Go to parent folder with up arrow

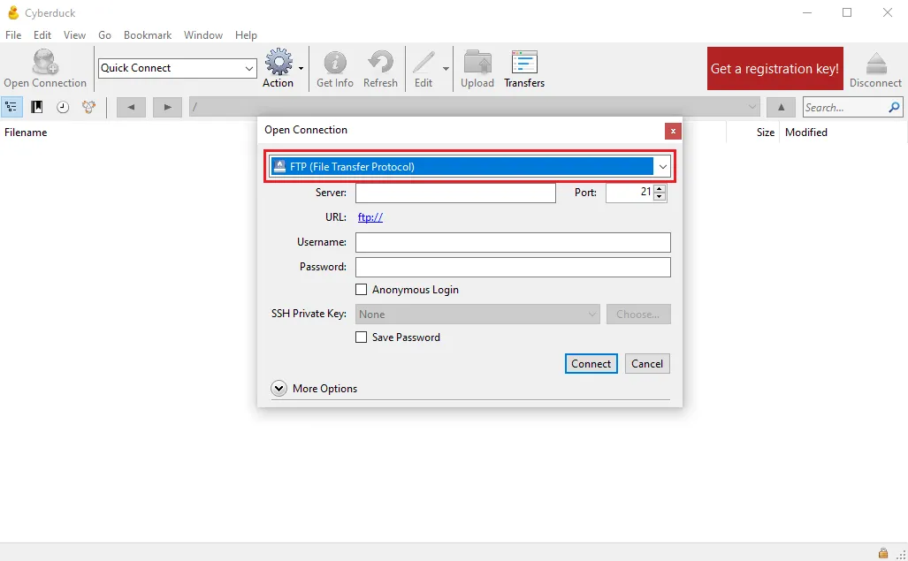(782, 107)
